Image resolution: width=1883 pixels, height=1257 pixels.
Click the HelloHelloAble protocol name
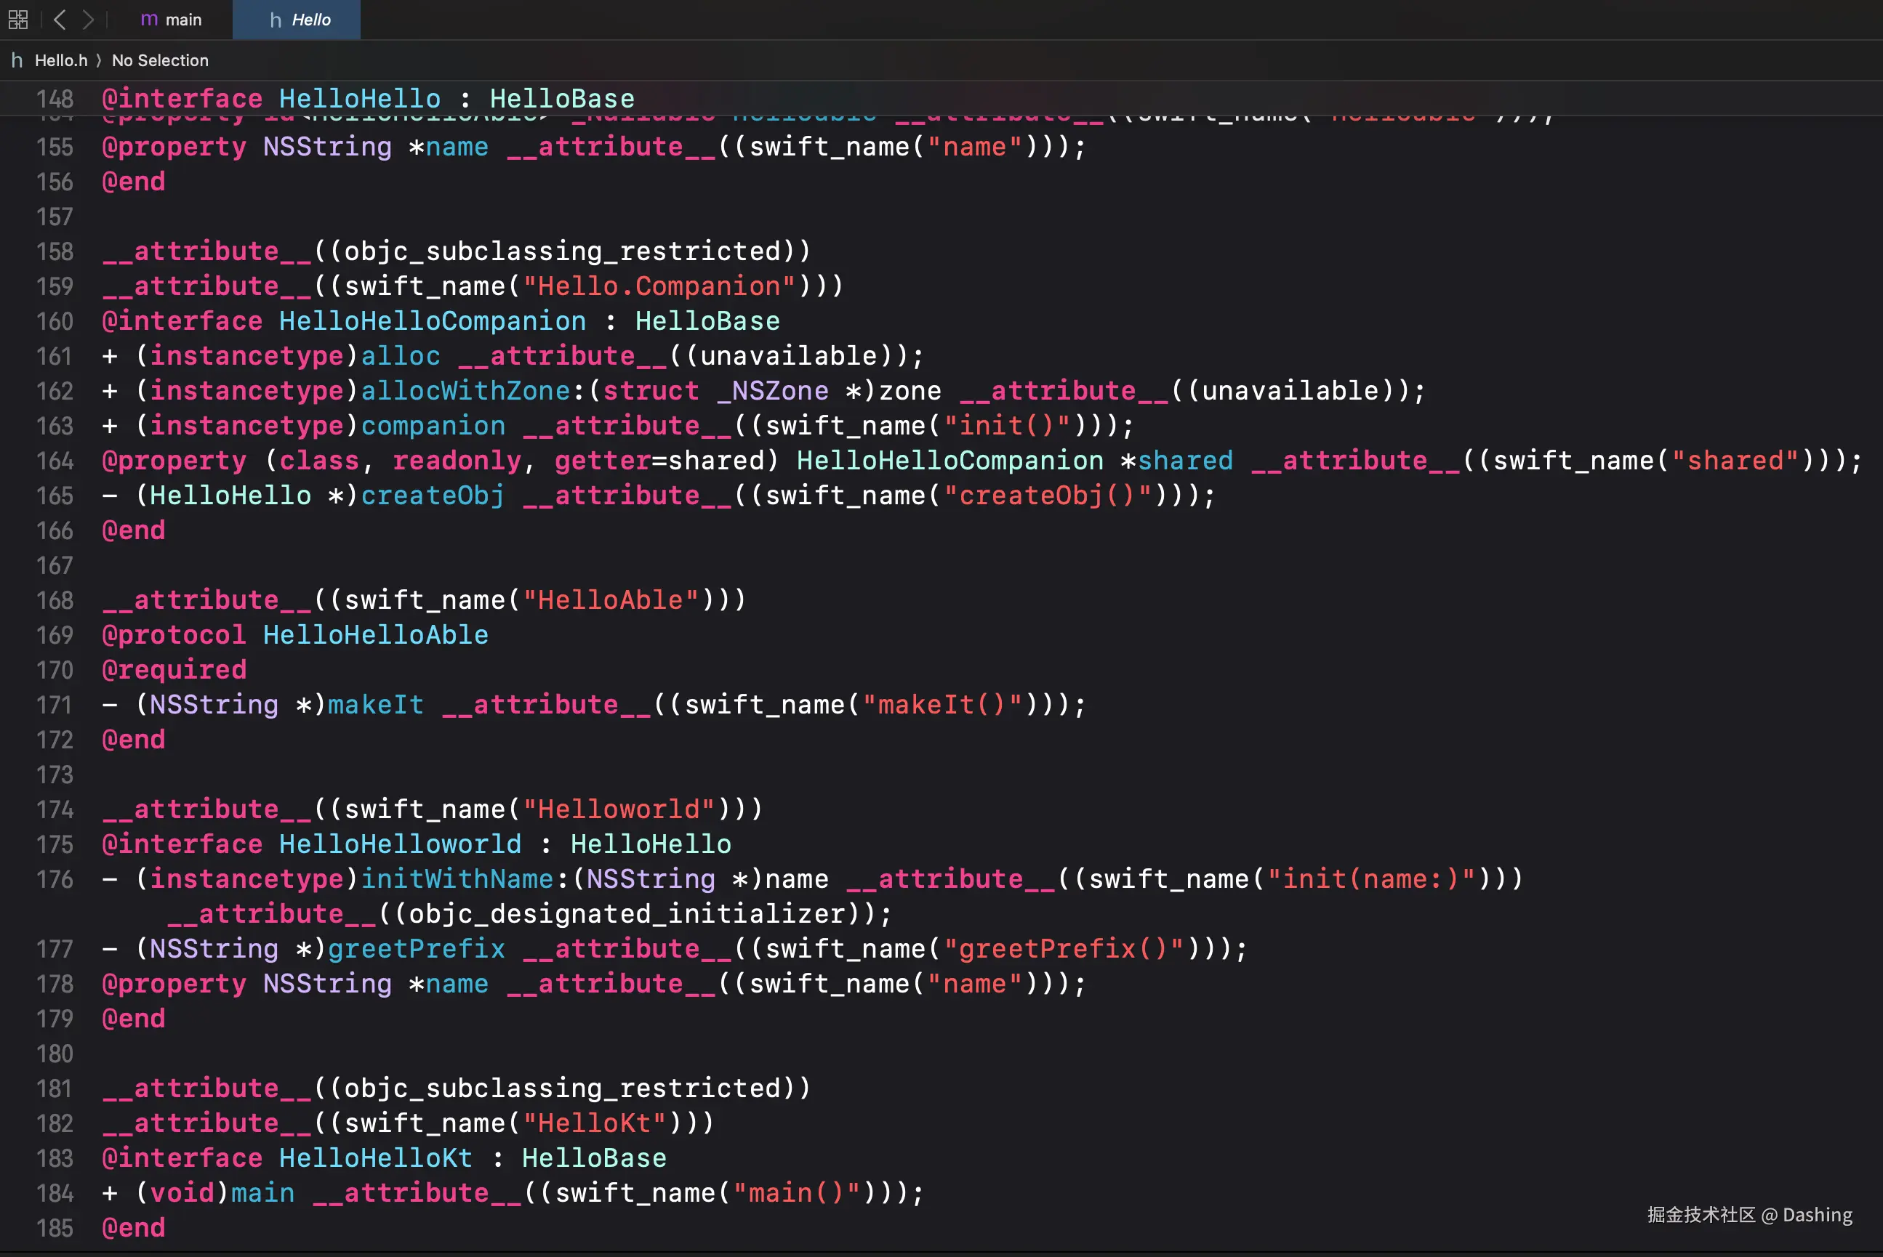click(x=375, y=635)
